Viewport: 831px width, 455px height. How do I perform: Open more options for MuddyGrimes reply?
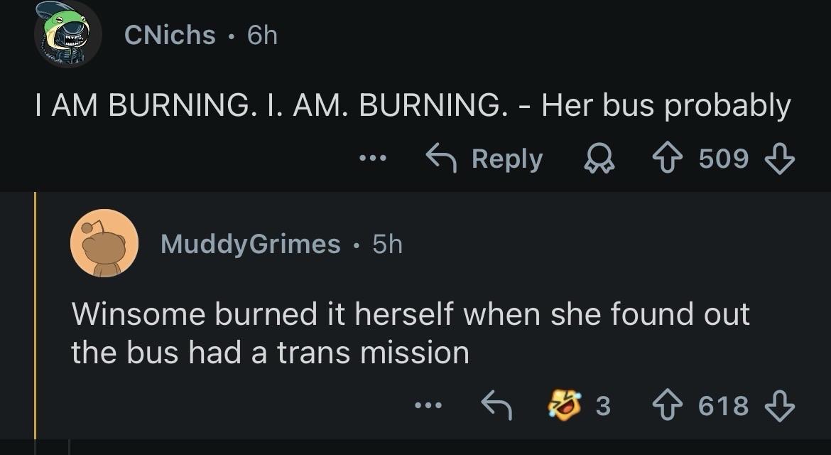429,405
